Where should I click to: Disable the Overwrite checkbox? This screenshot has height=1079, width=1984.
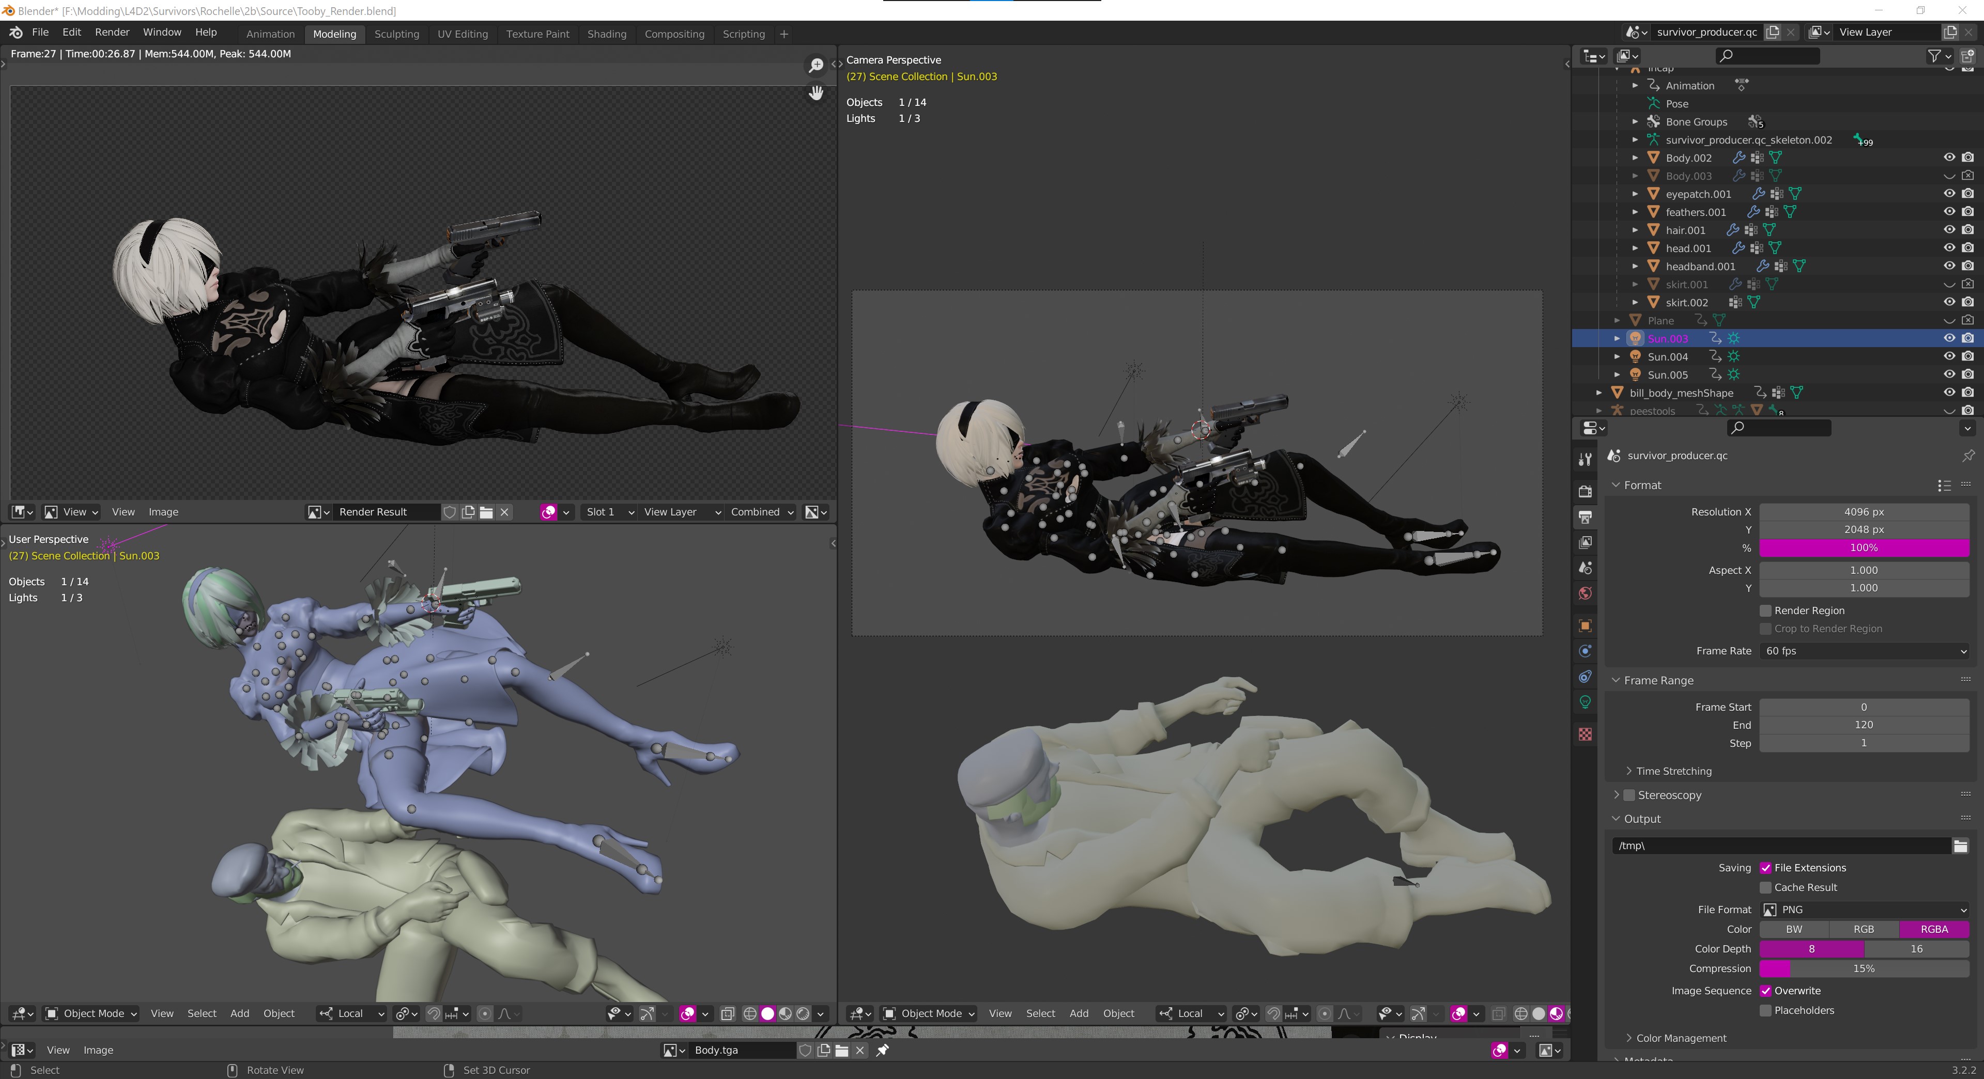tap(1766, 991)
